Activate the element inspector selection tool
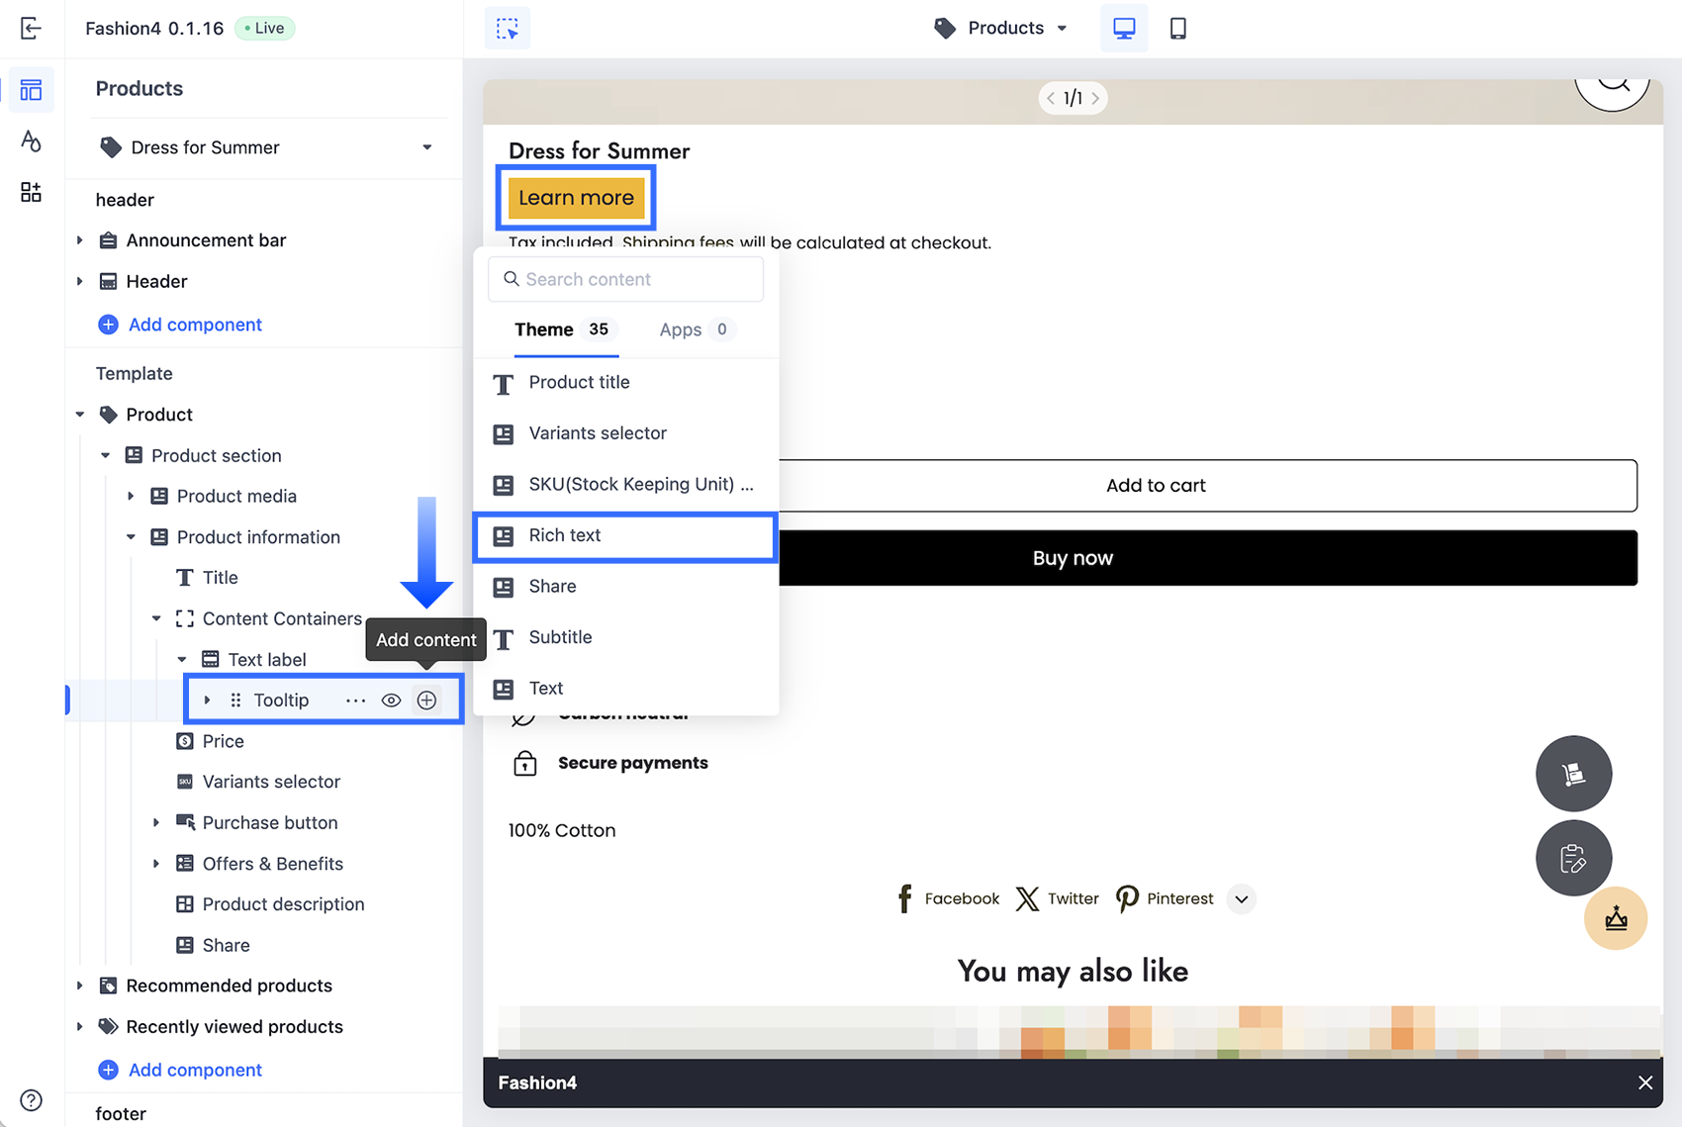 pos(508,28)
